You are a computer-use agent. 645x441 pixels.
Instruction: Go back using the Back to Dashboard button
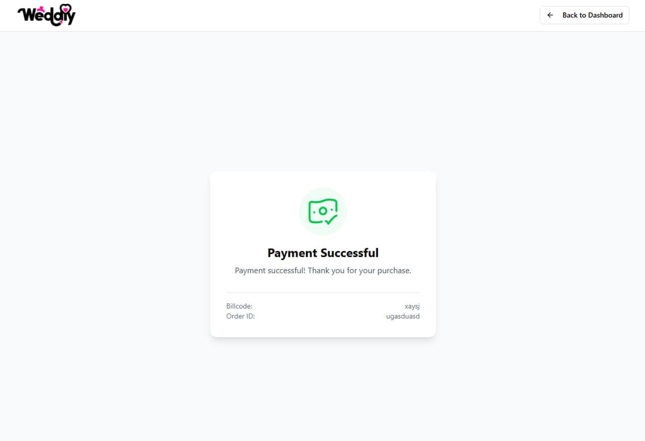pos(584,15)
